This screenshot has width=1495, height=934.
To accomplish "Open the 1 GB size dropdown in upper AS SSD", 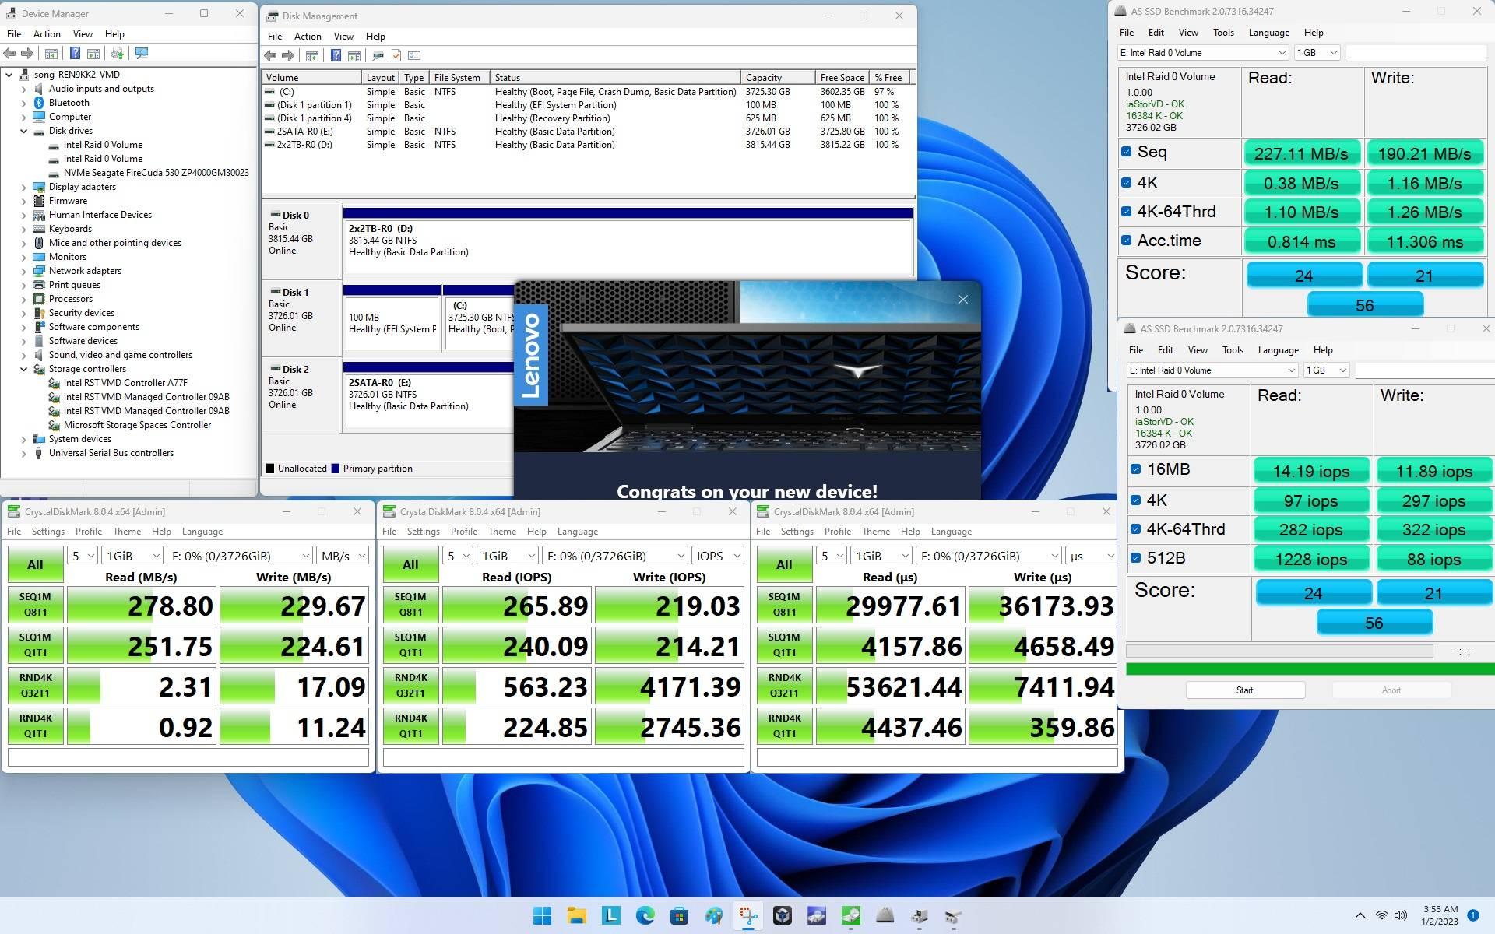I will pyautogui.click(x=1317, y=53).
